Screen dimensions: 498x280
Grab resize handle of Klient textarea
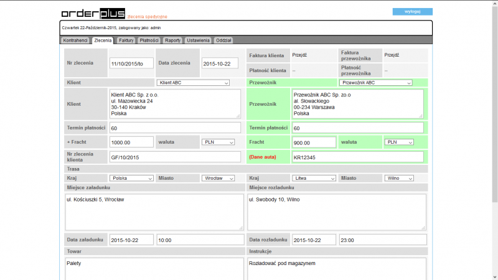point(238,116)
